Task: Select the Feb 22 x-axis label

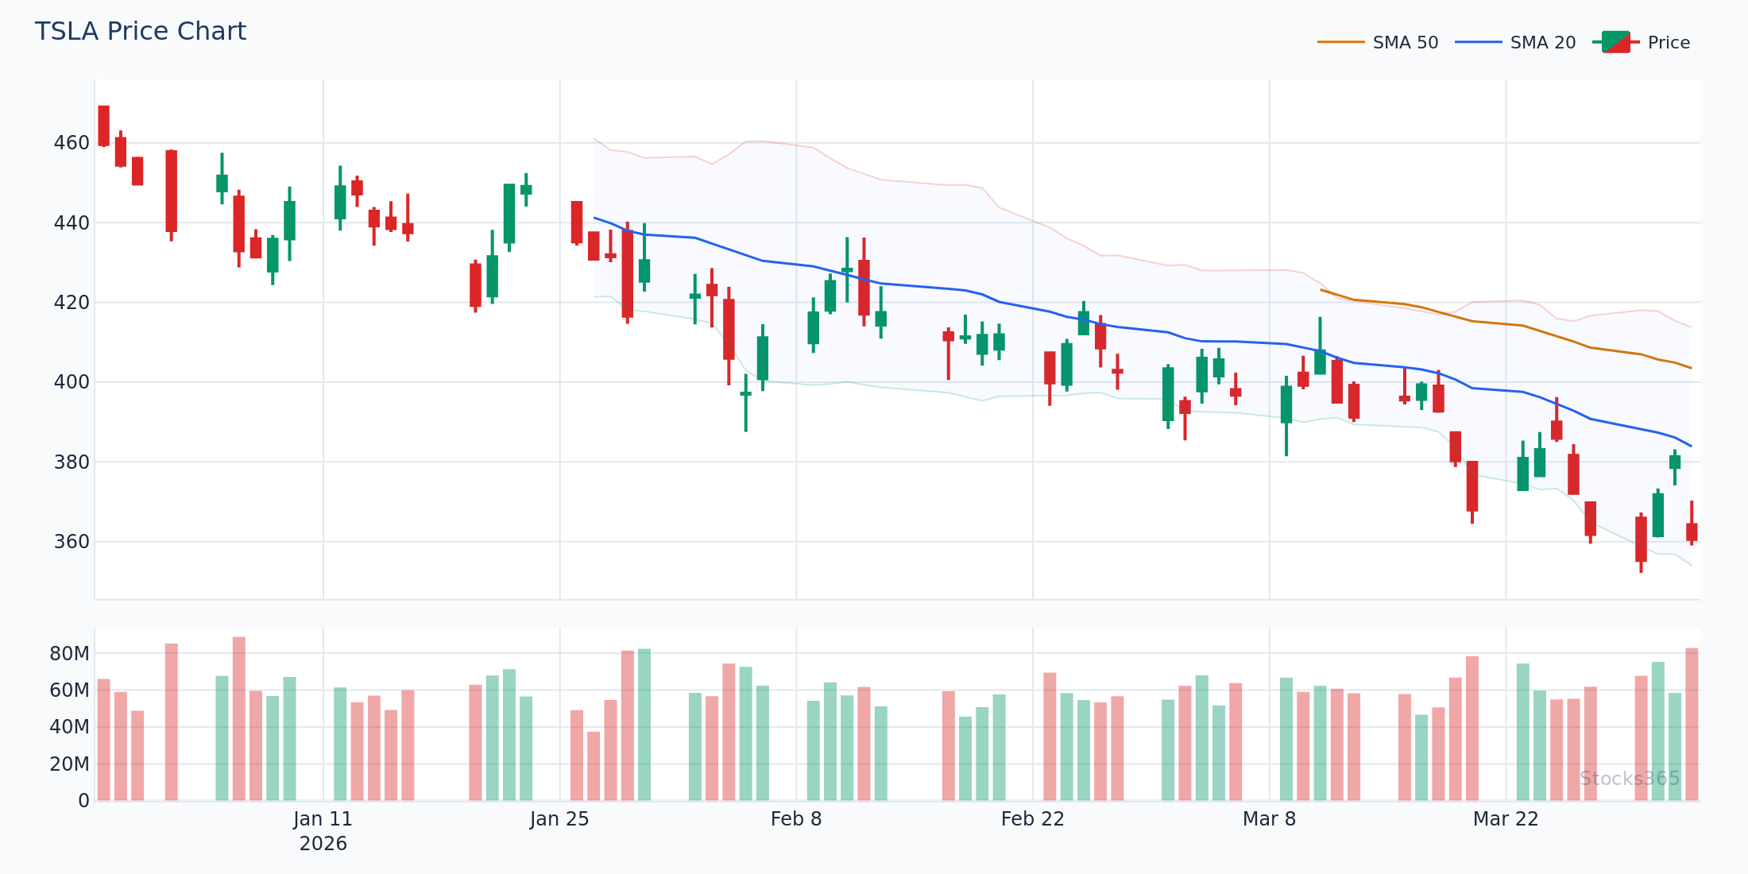Action: [x=1032, y=819]
